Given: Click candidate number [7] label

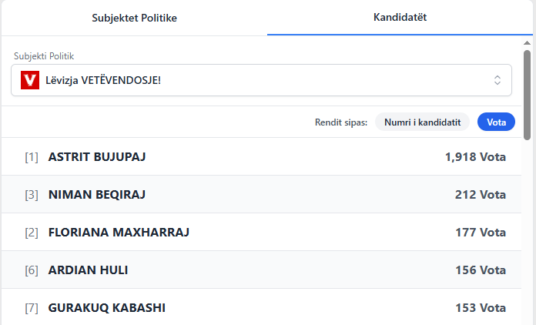Looking at the screenshot, I should click(32, 308).
